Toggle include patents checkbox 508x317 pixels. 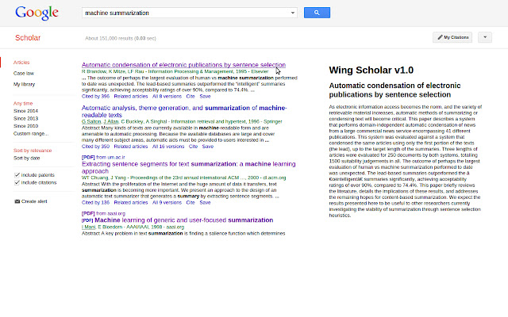pyautogui.click(x=17, y=175)
